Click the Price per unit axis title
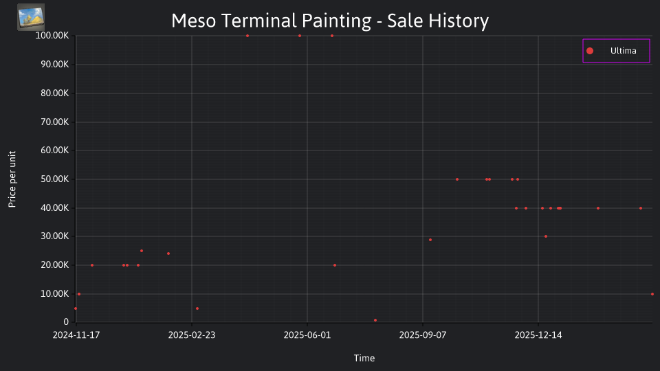 point(12,179)
